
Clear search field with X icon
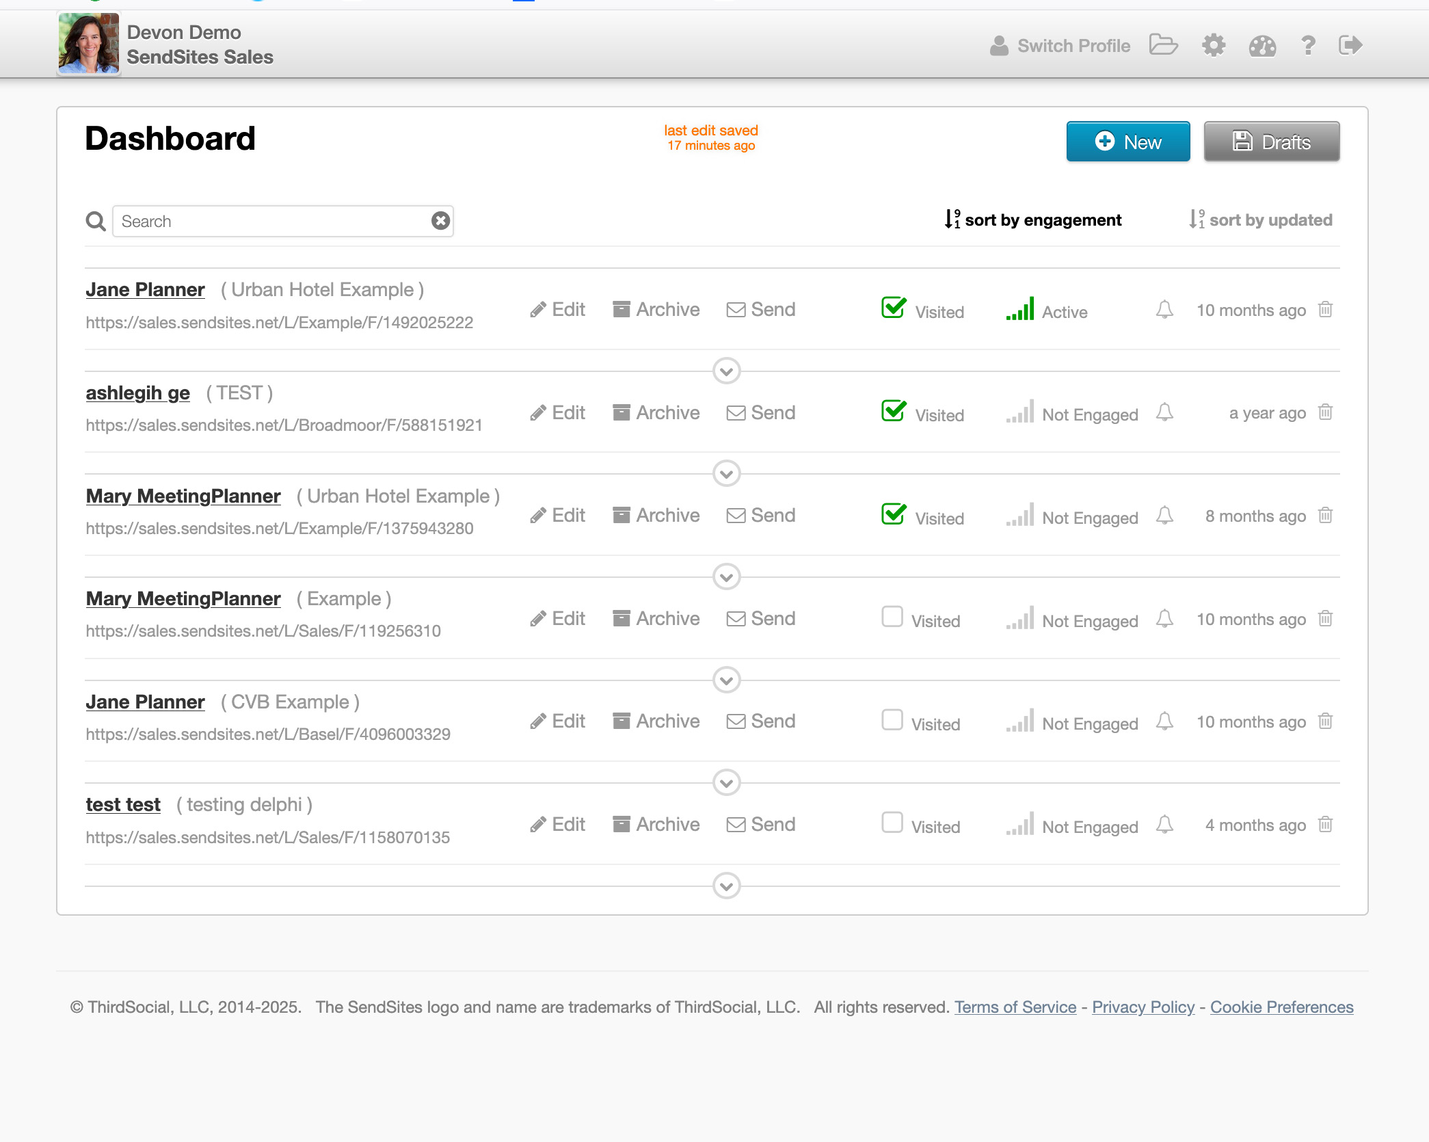(440, 220)
